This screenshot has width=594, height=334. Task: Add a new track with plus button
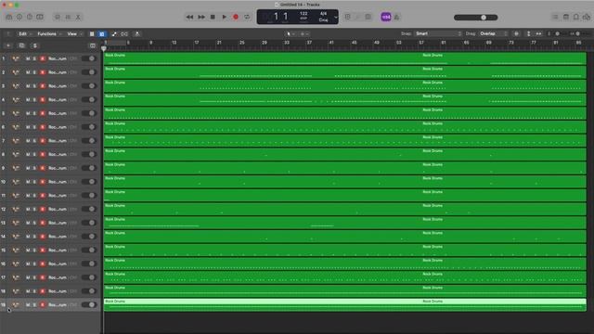click(x=8, y=45)
